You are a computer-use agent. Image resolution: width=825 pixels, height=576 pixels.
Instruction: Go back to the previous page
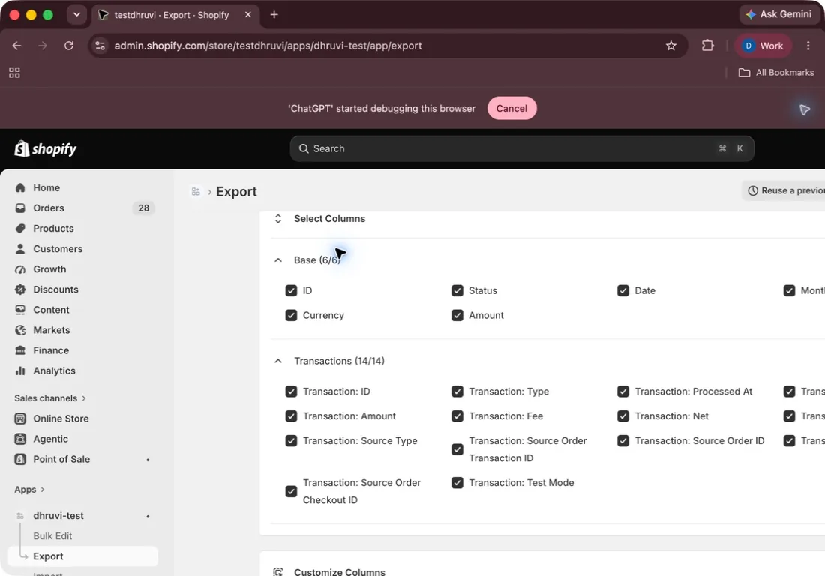[x=16, y=46]
